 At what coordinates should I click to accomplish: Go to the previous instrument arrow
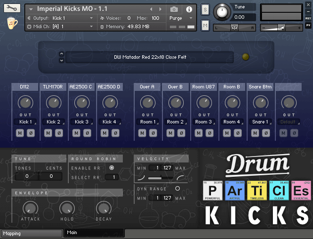151,9
